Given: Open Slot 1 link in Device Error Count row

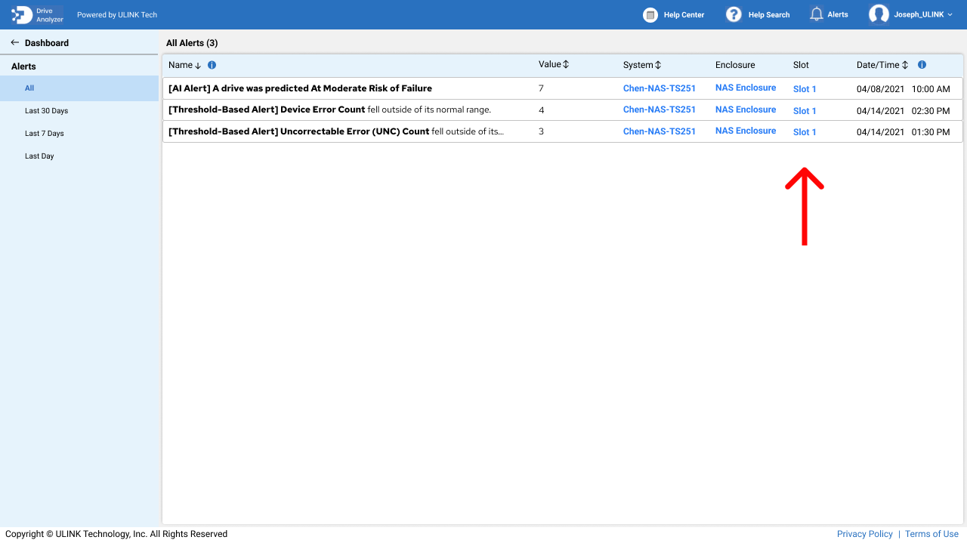Looking at the screenshot, I should pyautogui.click(x=805, y=111).
